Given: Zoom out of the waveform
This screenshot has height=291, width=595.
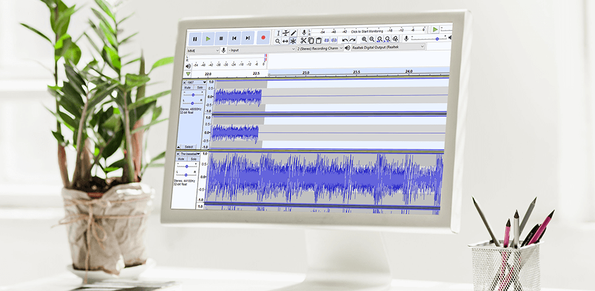Looking at the screenshot, I should click(372, 39).
